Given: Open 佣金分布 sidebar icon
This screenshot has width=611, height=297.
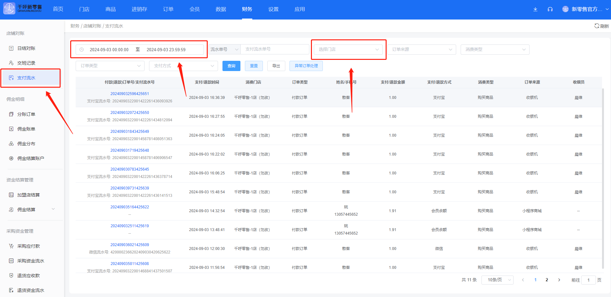Looking at the screenshot, I should point(11,144).
